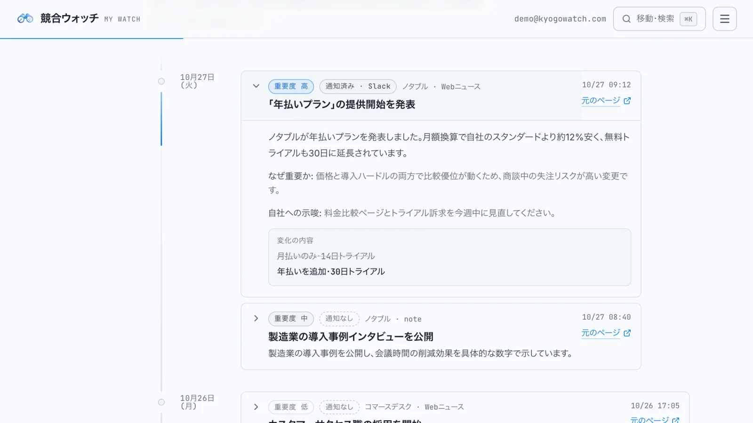Click struck-through 月払いのみ・14日トライアル text
Screen dimensions: 753x423
coord(326,256)
